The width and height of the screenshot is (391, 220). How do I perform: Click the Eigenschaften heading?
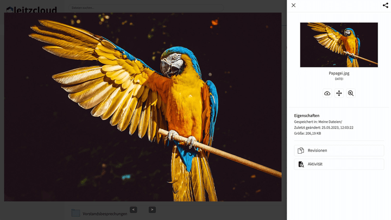tap(307, 116)
